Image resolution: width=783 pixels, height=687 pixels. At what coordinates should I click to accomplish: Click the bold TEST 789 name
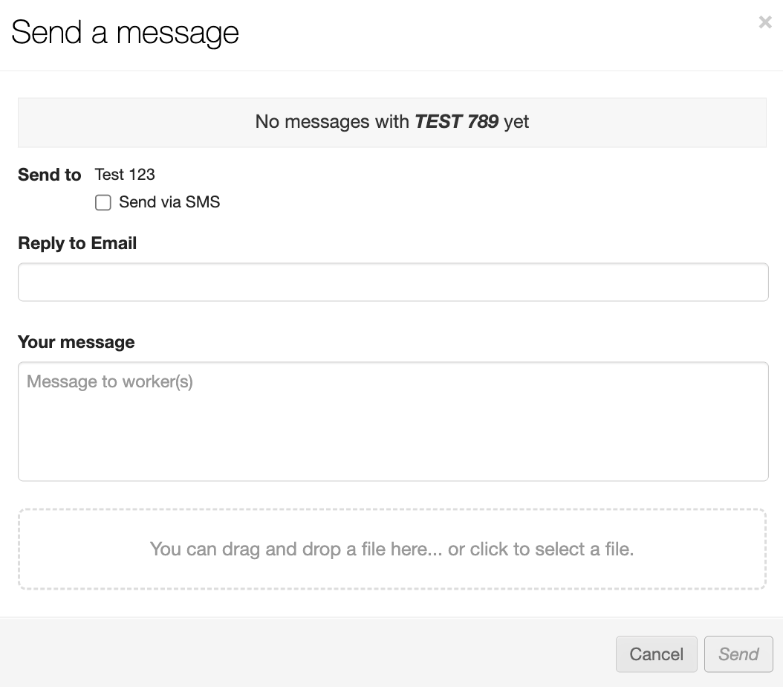pos(456,122)
